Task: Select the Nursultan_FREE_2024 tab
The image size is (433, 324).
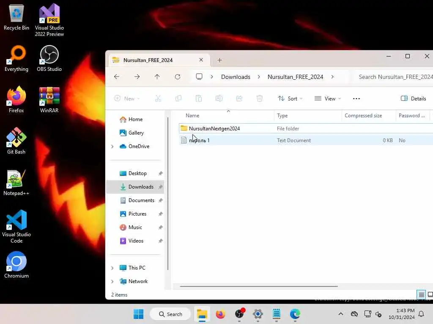Action: point(159,60)
